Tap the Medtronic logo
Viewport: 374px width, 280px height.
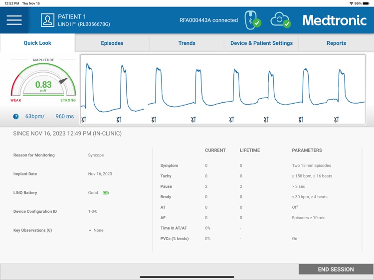pos(335,20)
